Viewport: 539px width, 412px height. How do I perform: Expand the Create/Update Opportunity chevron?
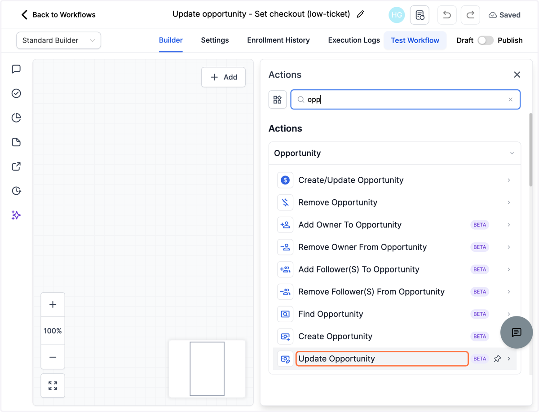pyautogui.click(x=509, y=180)
